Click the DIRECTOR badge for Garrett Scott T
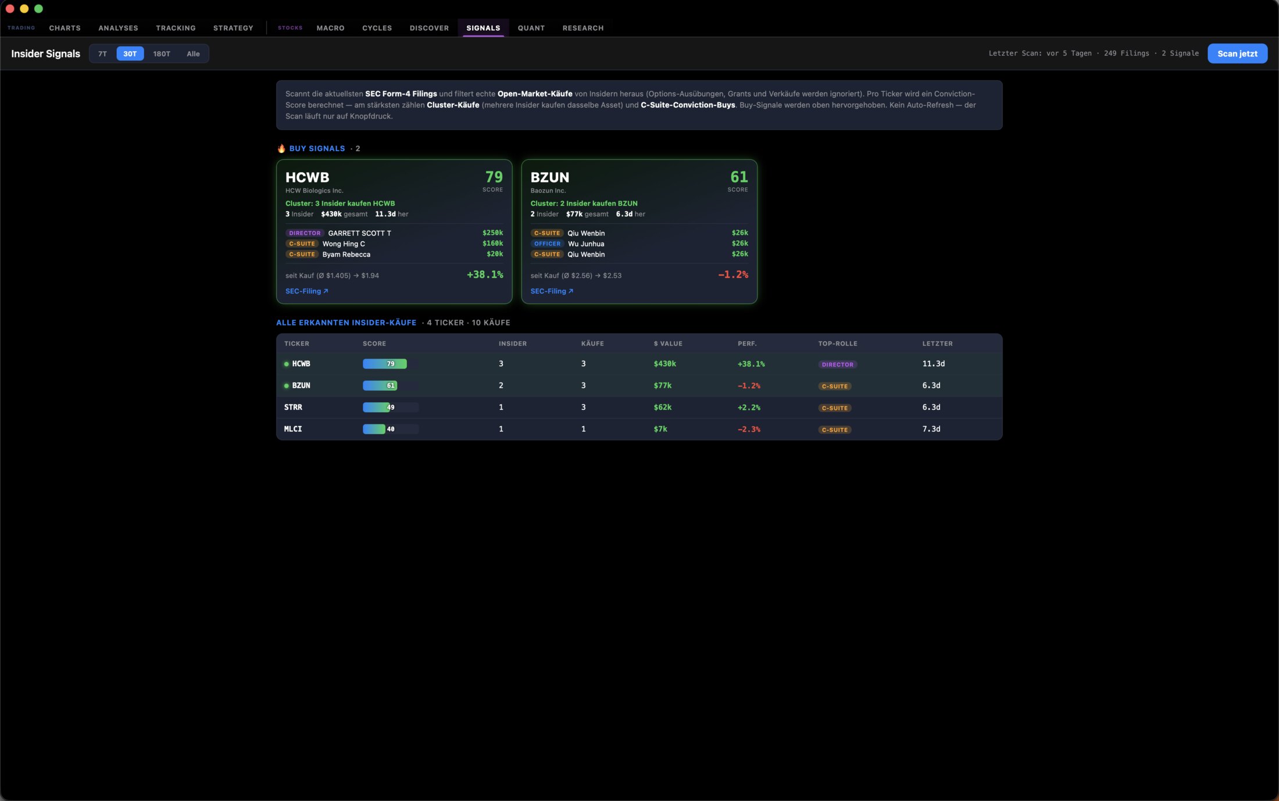This screenshot has width=1279, height=801. coord(305,233)
